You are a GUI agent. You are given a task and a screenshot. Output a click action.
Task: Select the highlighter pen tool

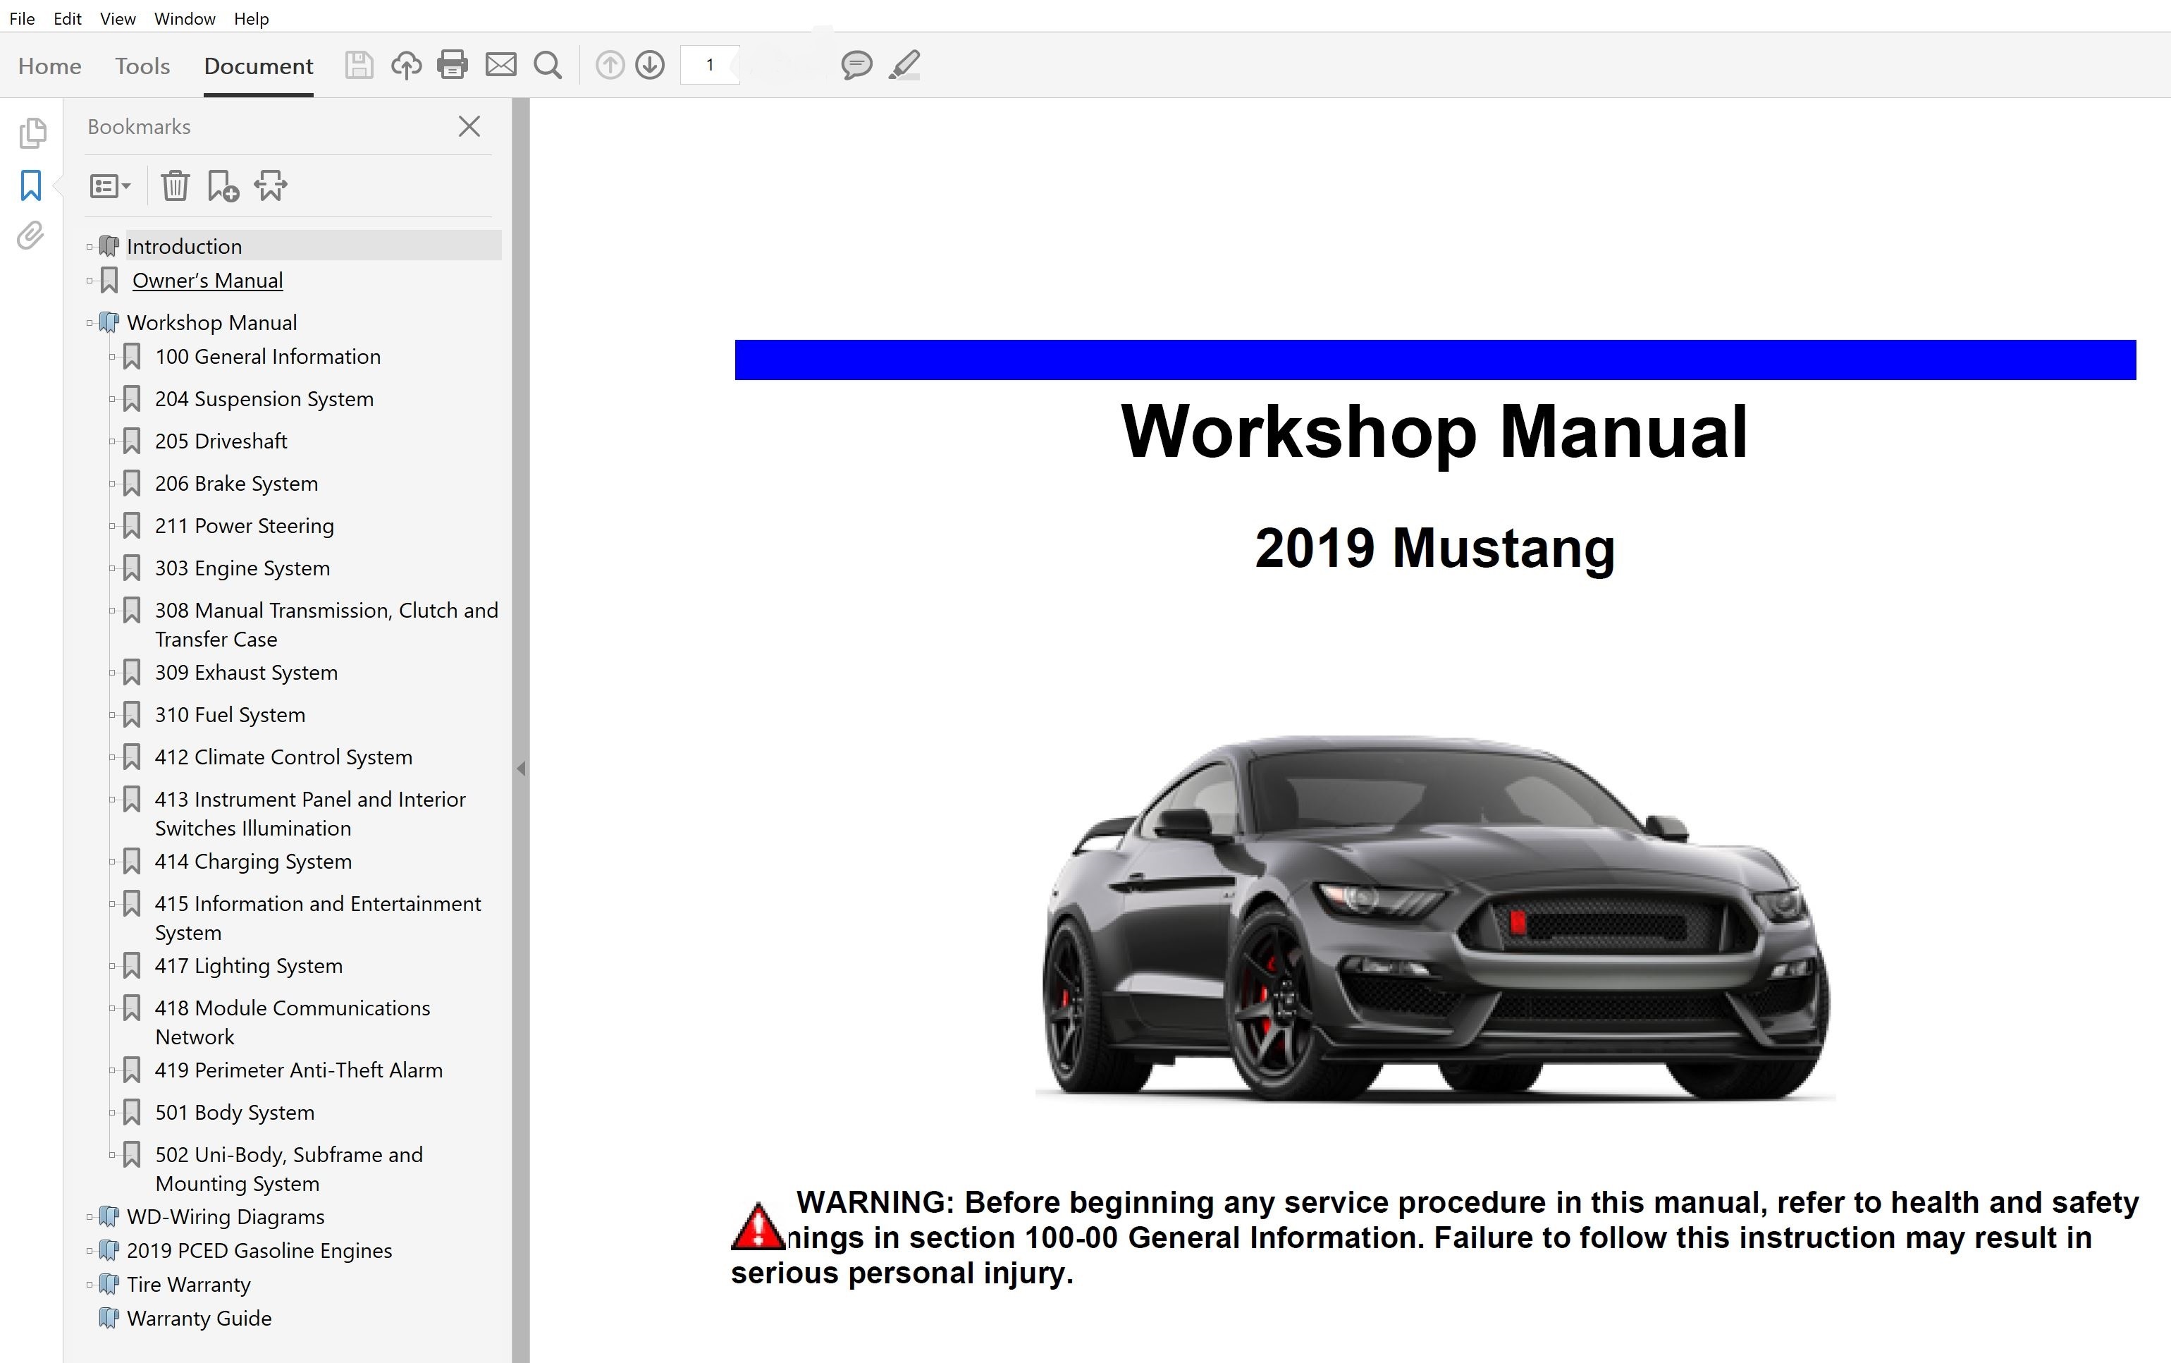tap(905, 65)
